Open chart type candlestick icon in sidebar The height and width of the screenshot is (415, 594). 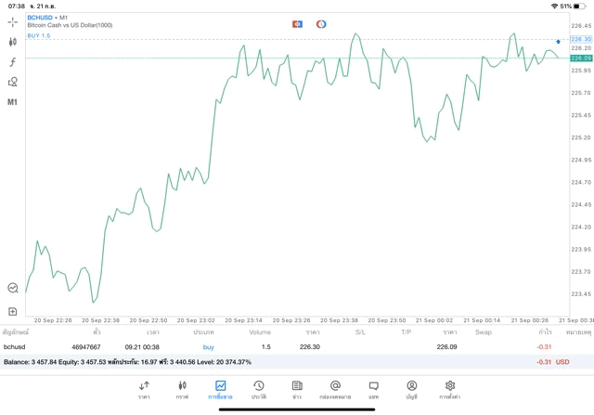[12, 42]
